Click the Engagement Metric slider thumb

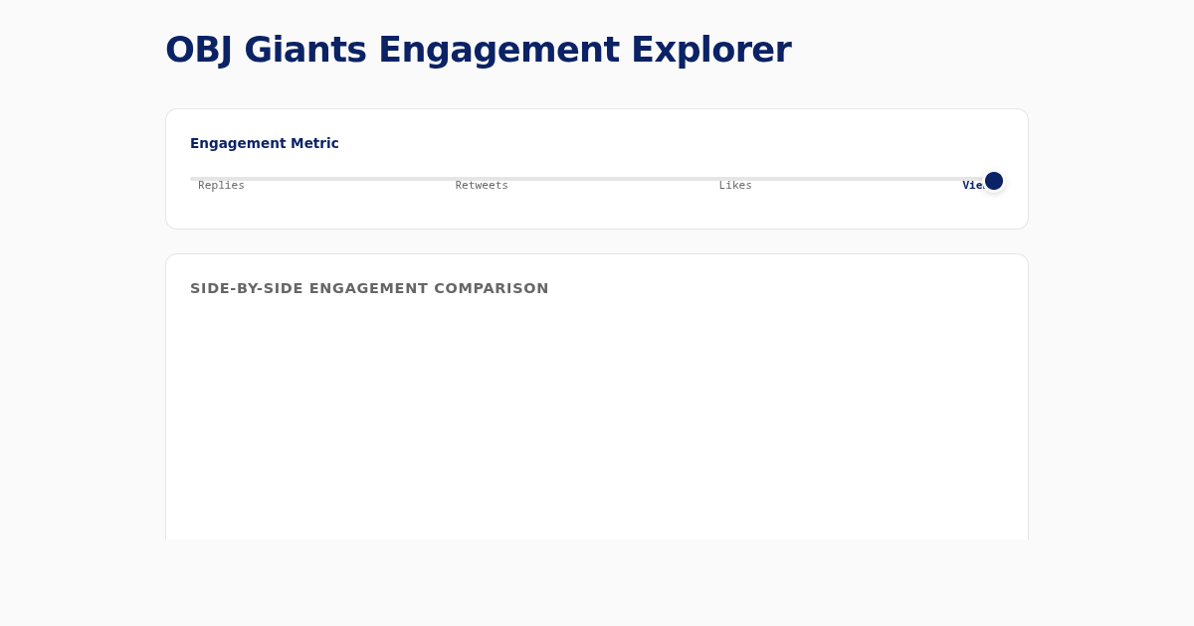pos(994,181)
